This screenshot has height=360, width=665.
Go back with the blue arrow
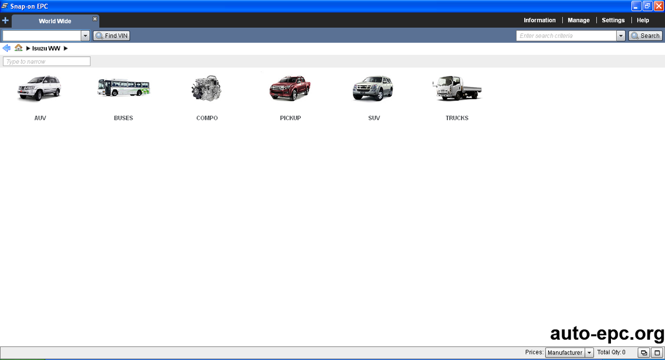pyautogui.click(x=6, y=48)
